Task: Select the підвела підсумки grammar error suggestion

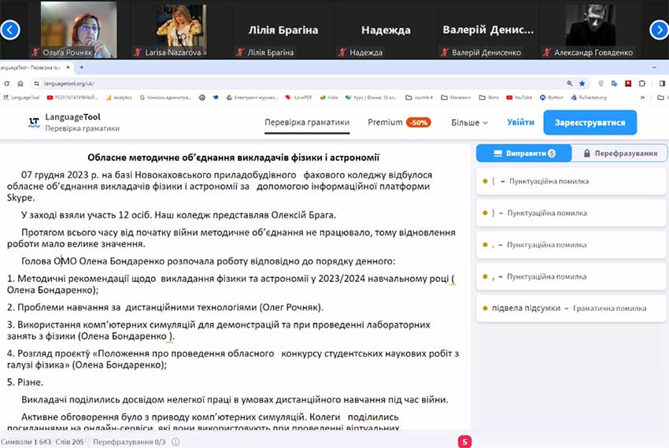Action: tap(571, 308)
